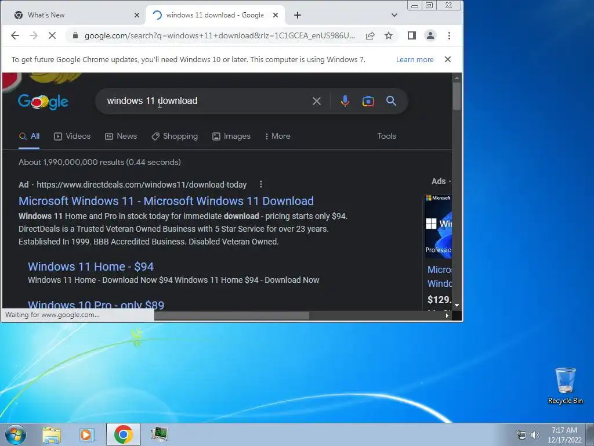Viewport: 594px width, 446px height.
Task: Open Windows 11 Home - $94 link
Action: click(x=91, y=267)
